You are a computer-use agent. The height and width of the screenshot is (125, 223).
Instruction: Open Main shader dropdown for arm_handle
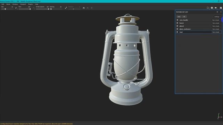tap(216, 20)
